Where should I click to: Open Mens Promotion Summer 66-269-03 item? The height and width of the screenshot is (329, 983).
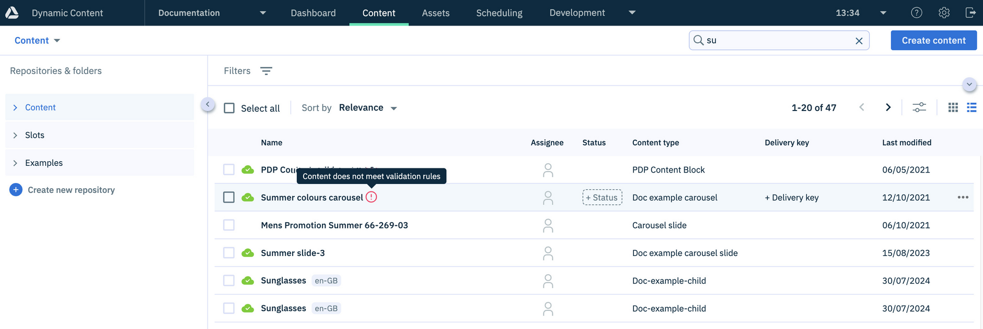(334, 225)
